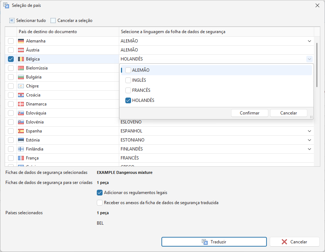This screenshot has width=325, height=252.
Task: Click the Traduzir button
Action: coord(214,242)
